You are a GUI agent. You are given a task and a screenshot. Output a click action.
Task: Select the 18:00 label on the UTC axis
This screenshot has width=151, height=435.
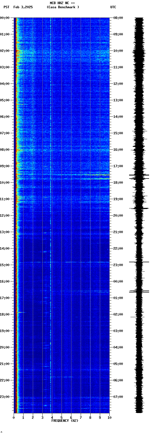pos(118,183)
